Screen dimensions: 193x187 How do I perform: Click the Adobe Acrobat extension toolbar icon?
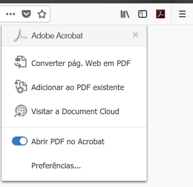161,14
